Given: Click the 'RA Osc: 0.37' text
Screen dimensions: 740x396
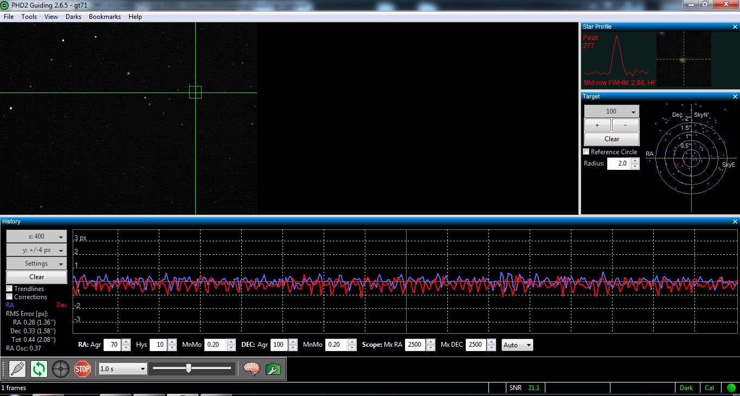Looking at the screenshot, I should tap(24, 348).
